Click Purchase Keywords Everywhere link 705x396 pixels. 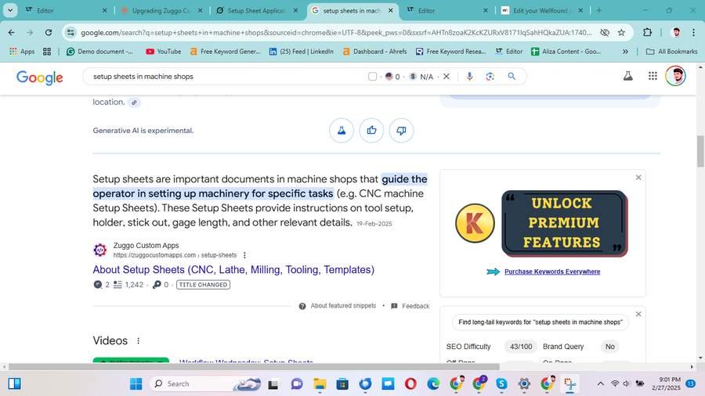click(x=552, y=272)
